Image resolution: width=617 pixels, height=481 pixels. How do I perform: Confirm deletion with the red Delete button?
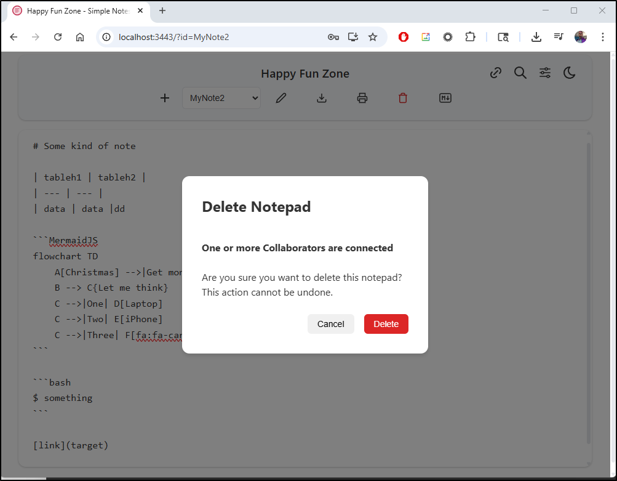[x=386, y=324]
